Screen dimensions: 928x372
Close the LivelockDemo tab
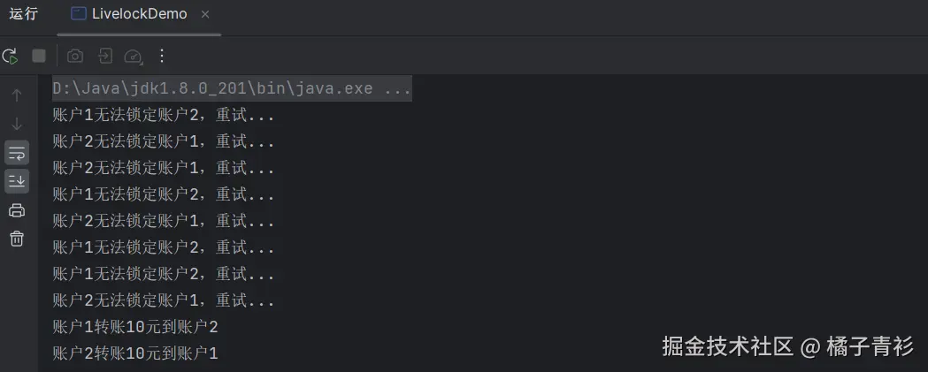(x=205, y=14)
